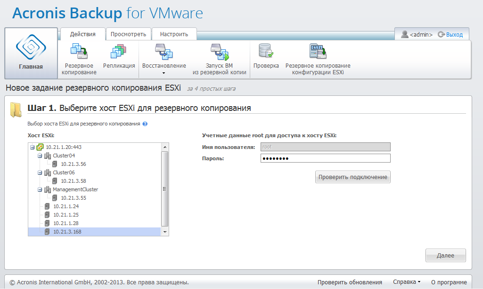
Task: Switch to the Просмотреть tab
Action: point(128,34)
